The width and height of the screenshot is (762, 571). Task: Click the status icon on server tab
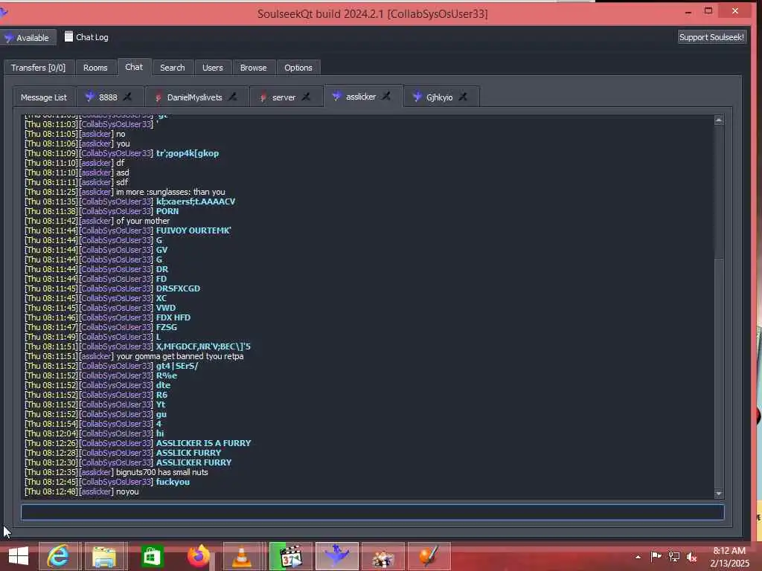point(263,97)
